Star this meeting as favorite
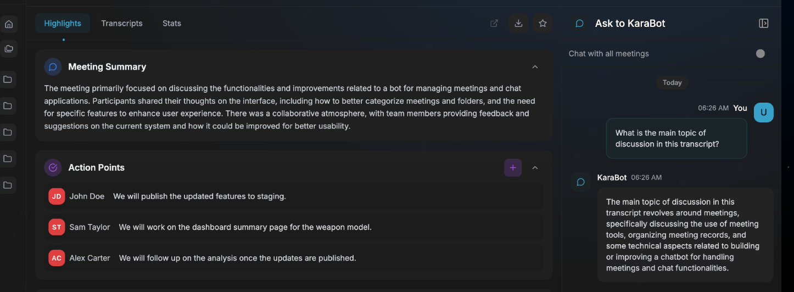 [x=543, y=23]
